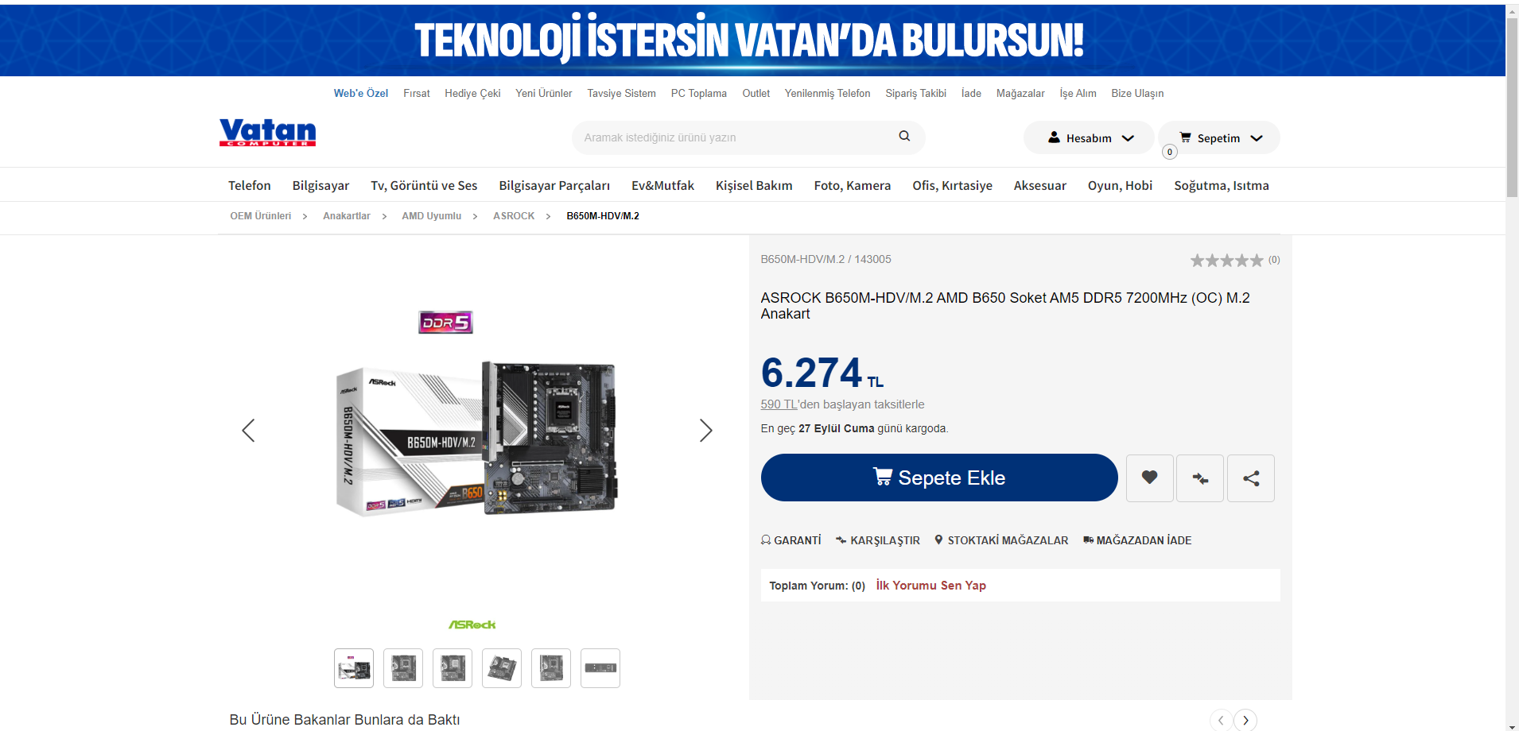Show next product image arrow
Screen dimensions: 1519x731
[705, 431]
